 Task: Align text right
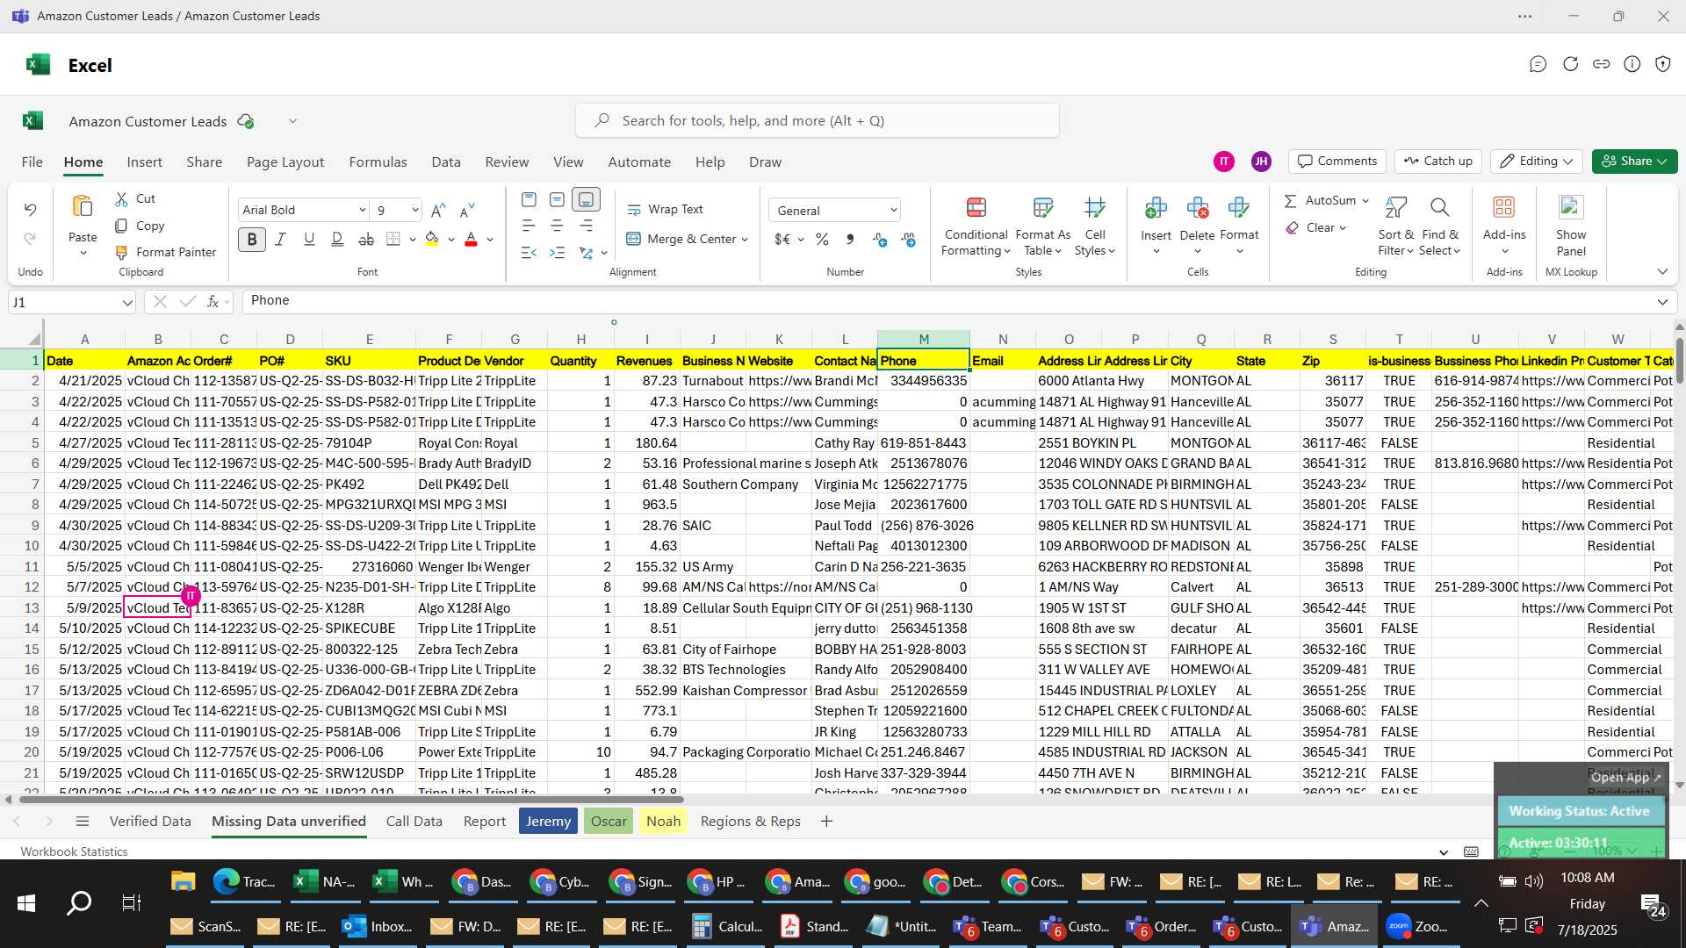(x=586, y=226)
